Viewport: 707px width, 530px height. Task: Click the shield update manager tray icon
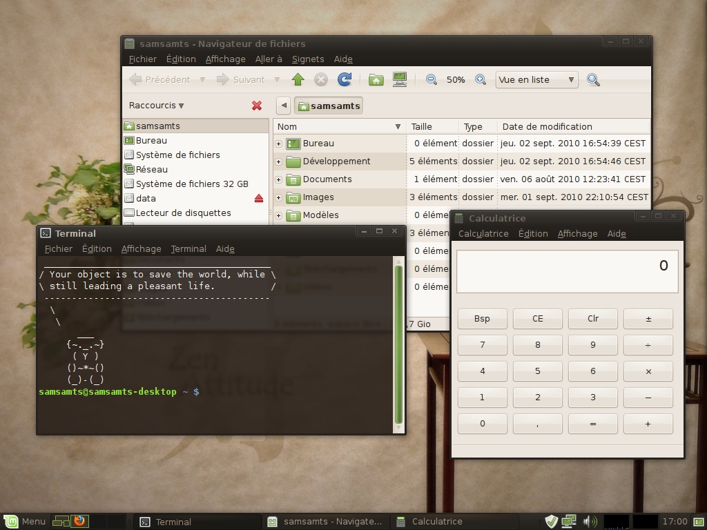coord(551,522)
